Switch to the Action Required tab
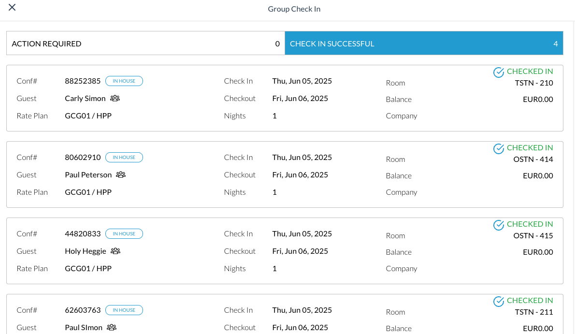 click(x=145, y=44)
